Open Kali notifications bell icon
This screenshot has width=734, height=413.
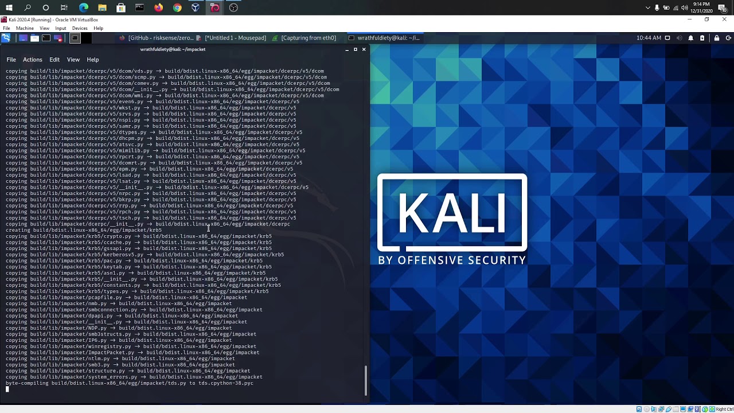pyautogui.click(x=690, y=38)
